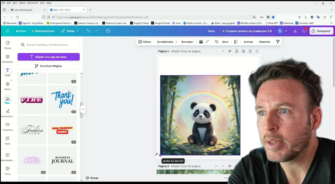Click Posición in image toolbar
The height and width of the screenshot is (184, 335).
coord(265,42)
